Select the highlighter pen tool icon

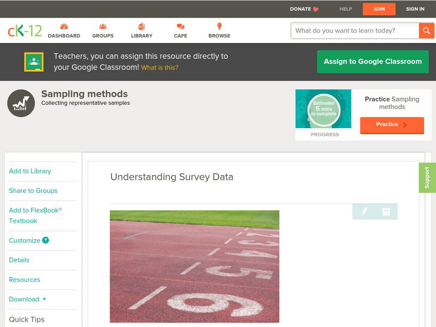(364, 211)
